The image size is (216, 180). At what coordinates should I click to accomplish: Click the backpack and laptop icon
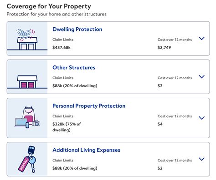pyautogui.click(x=27, y=117)
